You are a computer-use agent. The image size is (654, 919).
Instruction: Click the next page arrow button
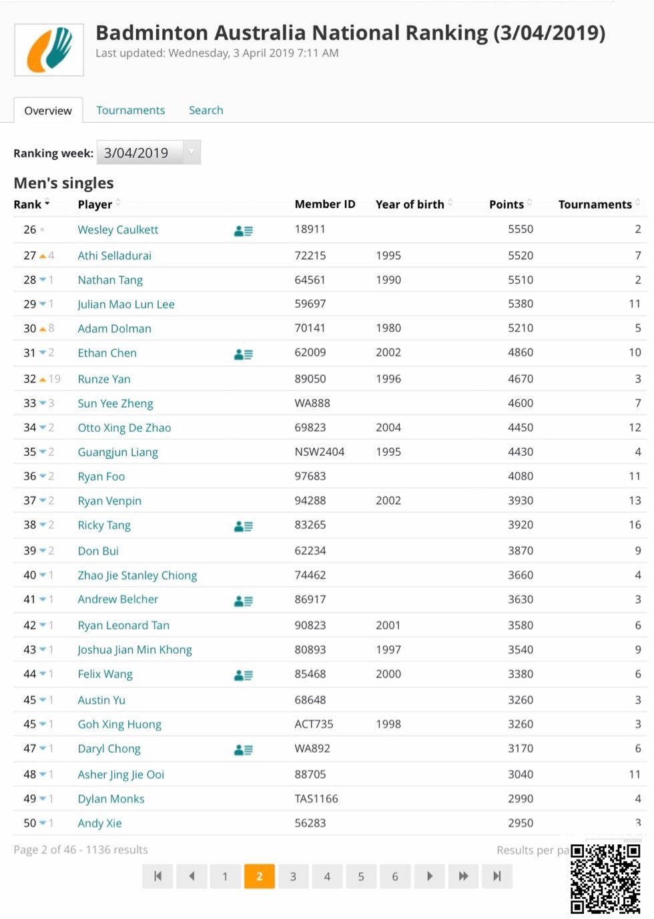pos(429,876)
